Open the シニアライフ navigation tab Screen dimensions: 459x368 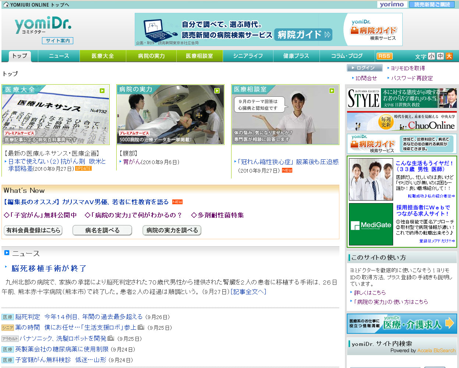click(248, 56)
